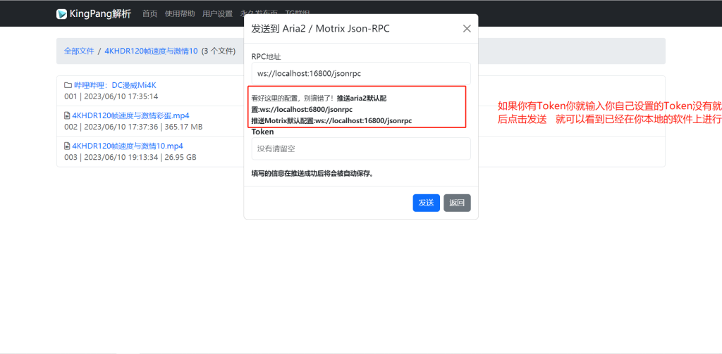This screenshot has height=354, width=722.
Task: Click text 填写的信息在推送成功后将会被自动保存。
Action: 312,173
